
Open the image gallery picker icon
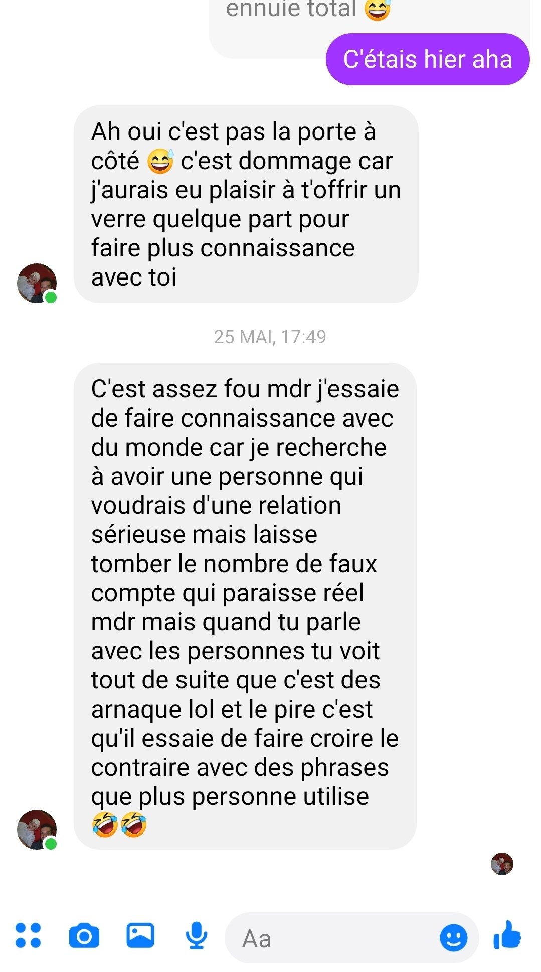tap(140, 936)
